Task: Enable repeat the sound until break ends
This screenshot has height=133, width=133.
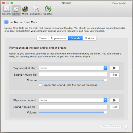Action: point(40,85)
